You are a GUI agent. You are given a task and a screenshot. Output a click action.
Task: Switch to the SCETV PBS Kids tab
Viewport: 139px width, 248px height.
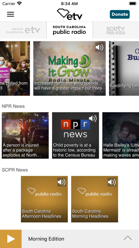pos(116,30)
